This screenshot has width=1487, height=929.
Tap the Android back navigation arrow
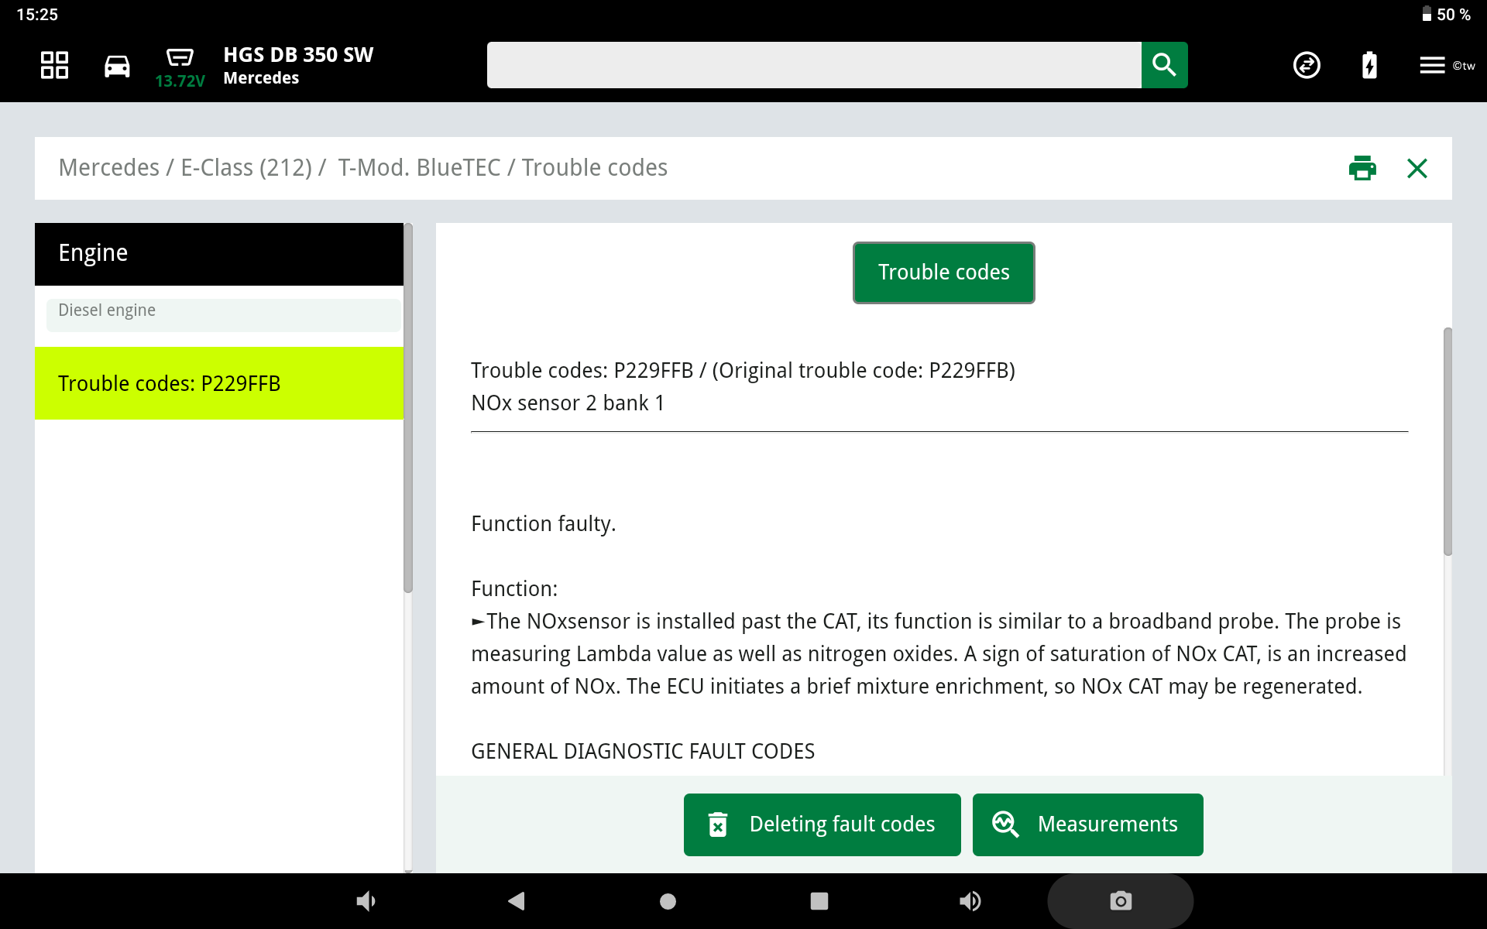(517, 900)
